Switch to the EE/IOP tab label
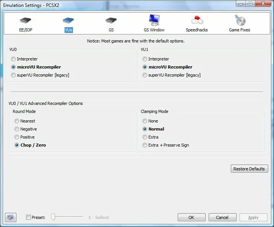This screenshot has height=227, width=274. tap(26, 30)
